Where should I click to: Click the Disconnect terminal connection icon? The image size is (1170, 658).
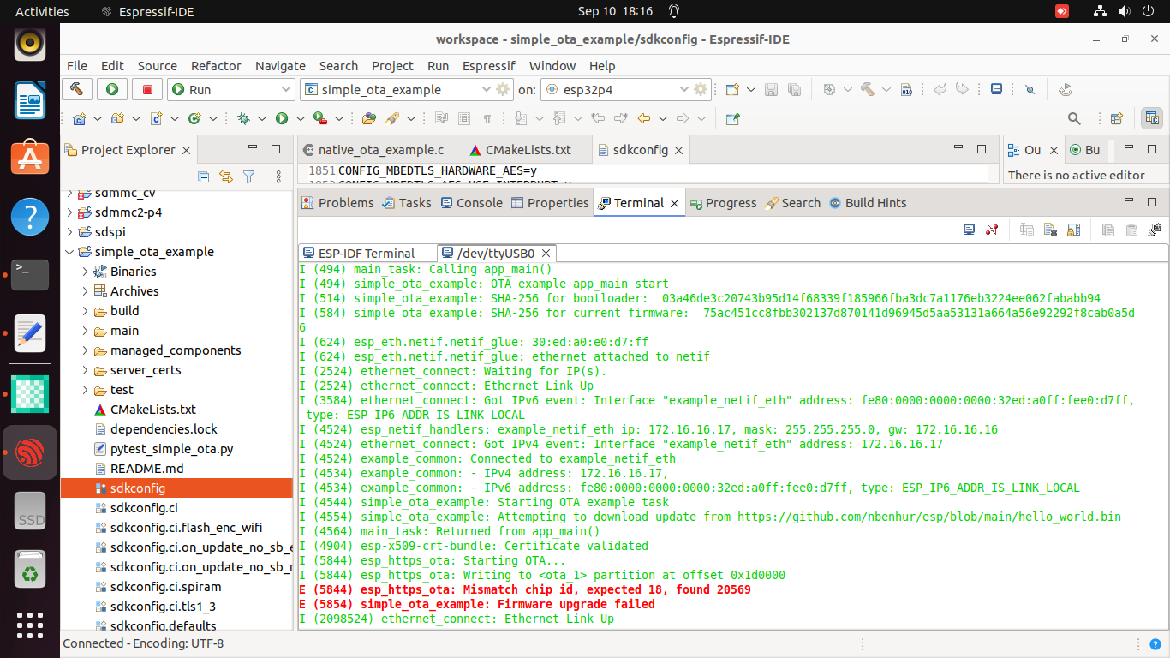coord(992,230)
